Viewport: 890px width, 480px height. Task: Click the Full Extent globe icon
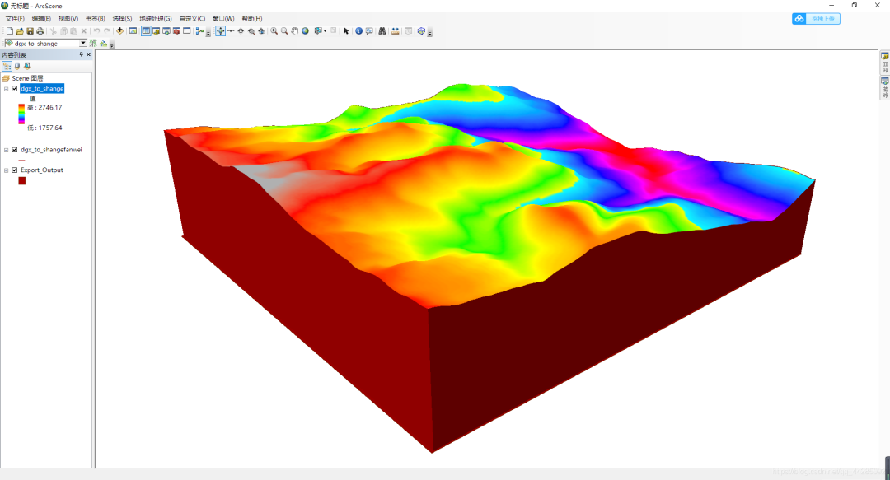[x=305, y=31]
